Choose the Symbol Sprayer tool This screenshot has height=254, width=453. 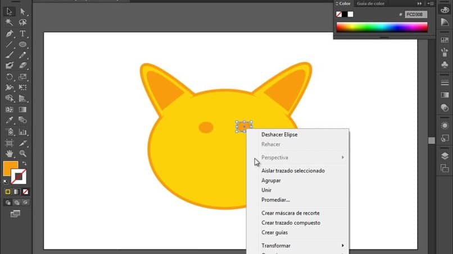click(x=9, y=132)
